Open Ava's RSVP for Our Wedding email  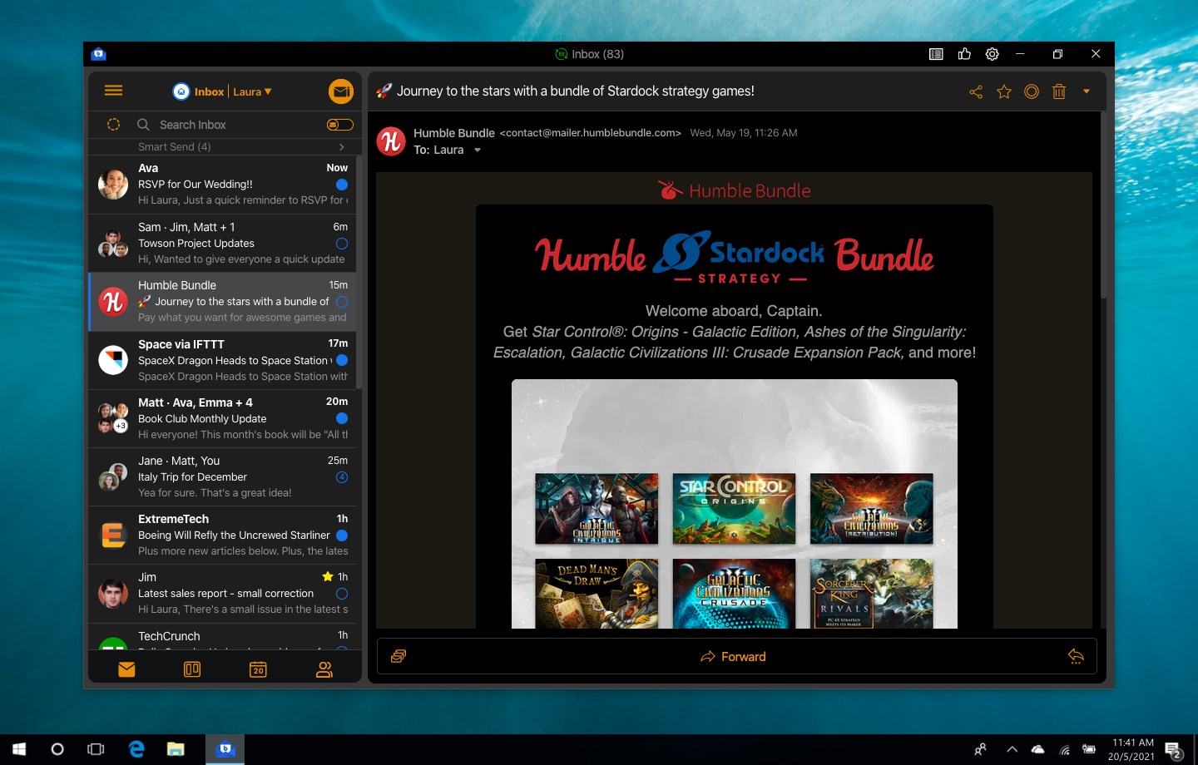coord(223,185)
